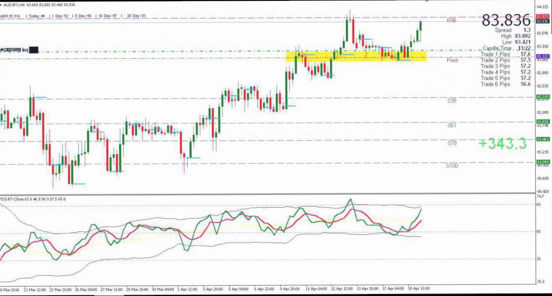Click the green 81.009 price tag

coord(542,162)
